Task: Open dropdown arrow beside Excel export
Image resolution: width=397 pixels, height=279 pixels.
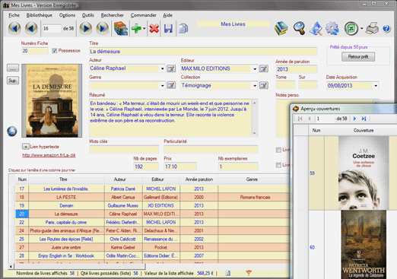Action: pyautogui.click(x=361, y=28)
